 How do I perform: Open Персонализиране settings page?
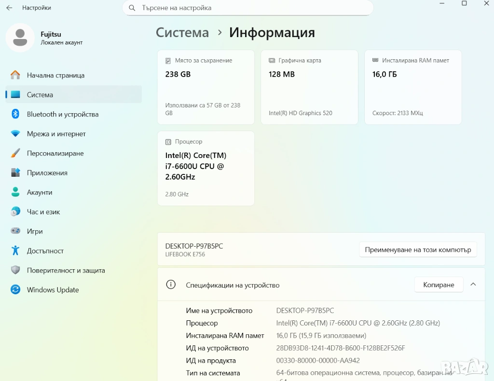[55, 153]
